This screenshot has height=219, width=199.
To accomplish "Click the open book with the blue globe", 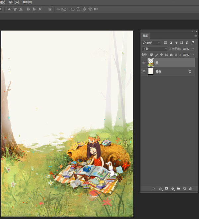I will [92, 171].
